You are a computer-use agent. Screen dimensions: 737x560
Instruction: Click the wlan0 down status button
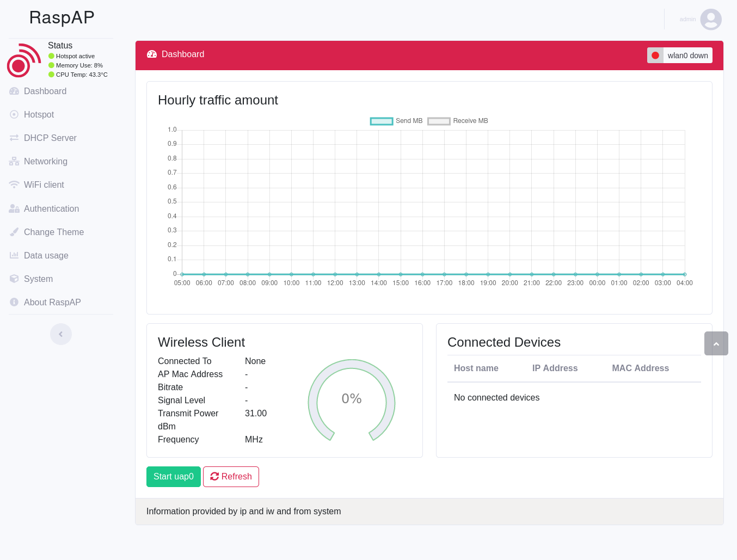point(680,56)
